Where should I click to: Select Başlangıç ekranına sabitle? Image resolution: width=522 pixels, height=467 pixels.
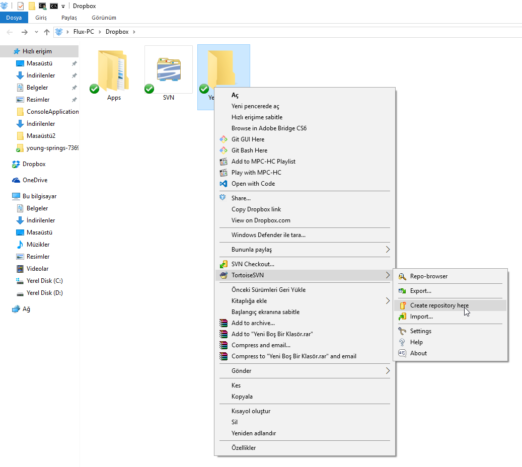(x=305, y=312)
